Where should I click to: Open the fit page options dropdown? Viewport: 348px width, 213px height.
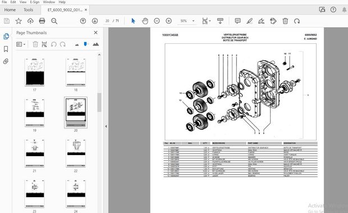(x=207, y=21)
